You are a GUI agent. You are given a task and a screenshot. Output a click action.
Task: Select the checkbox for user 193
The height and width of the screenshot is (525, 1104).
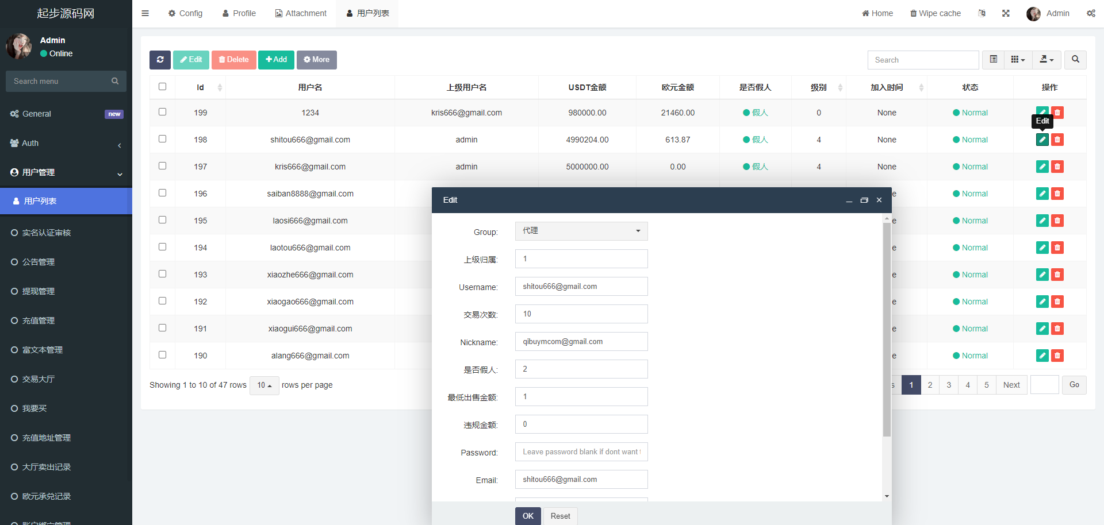click(x=162, y=274)
